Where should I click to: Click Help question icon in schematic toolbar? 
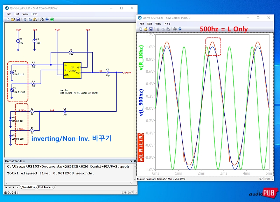point(47,19)
